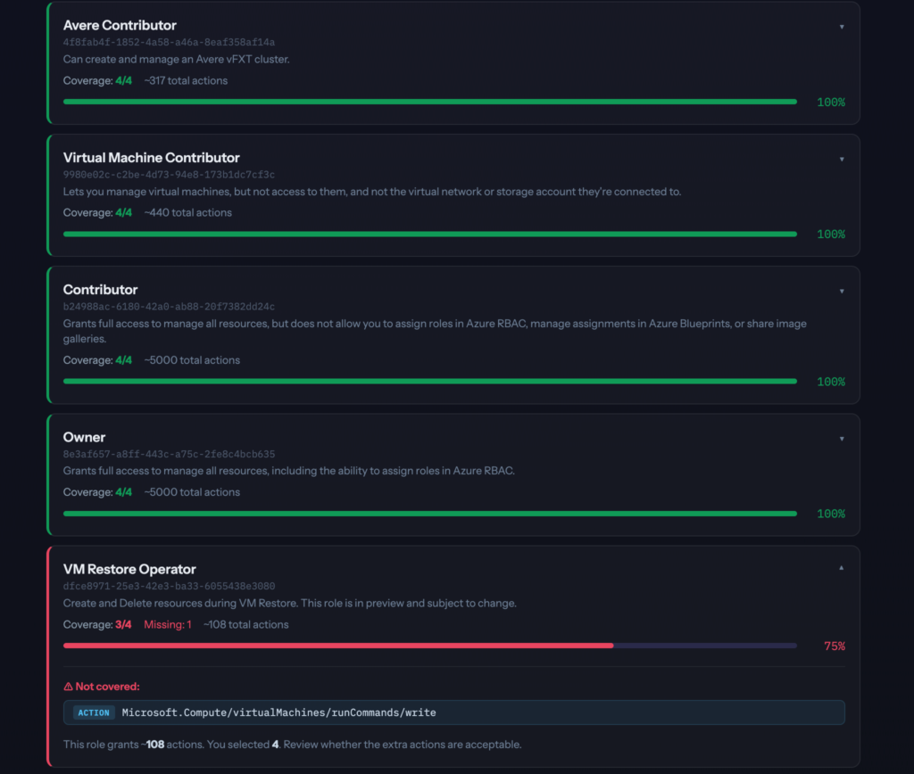Image resolution: width=914 pixels, height=774 pixels.
Task: Click the Owner role GUID 8e3af657
Action: click(x=169, y=454)
